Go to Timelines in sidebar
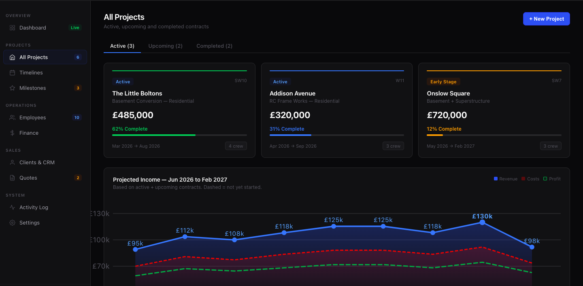The height and width of the screenshot is (286, 583). pos(45,73)
